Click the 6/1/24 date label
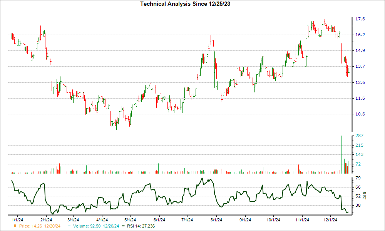The image size is (385, 231). [x=159, y=220]
